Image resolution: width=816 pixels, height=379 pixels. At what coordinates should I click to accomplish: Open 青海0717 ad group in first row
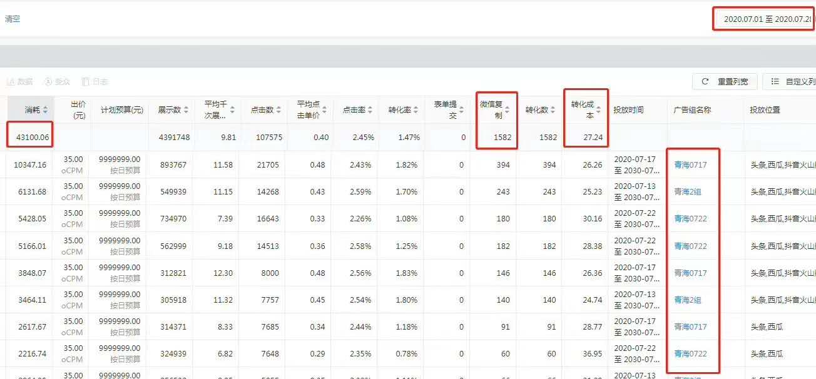coord(690,165)
